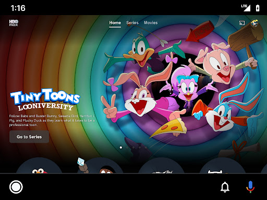The width and height of the screenshot is (267, 200).
Task: Tap the circular home button
Action: point(16,187)
